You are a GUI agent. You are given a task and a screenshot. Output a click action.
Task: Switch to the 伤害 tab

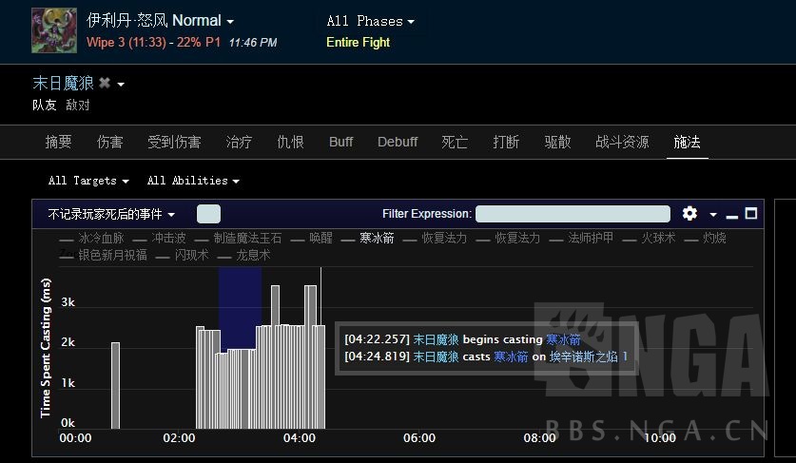click(109, 142)
